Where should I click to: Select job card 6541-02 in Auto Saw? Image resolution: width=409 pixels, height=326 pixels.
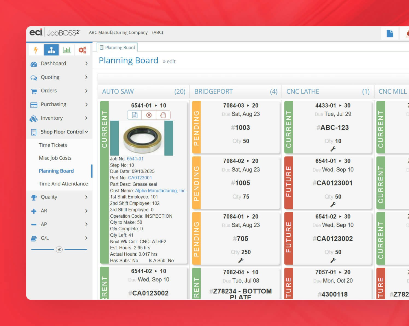144,283
